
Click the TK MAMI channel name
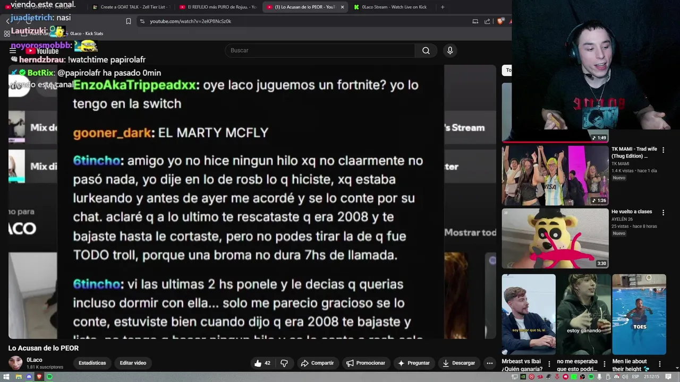(x=620, y=164)
